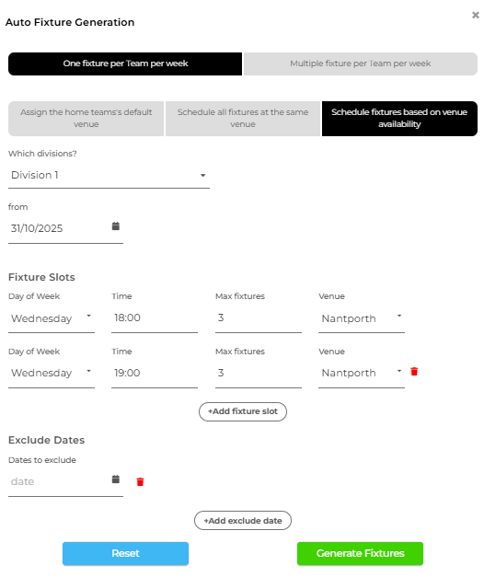The width and height of the screenshot is (484, 577).
Task: Open Venue dropdown for the 19:00 slot
Action: (361, 373)
